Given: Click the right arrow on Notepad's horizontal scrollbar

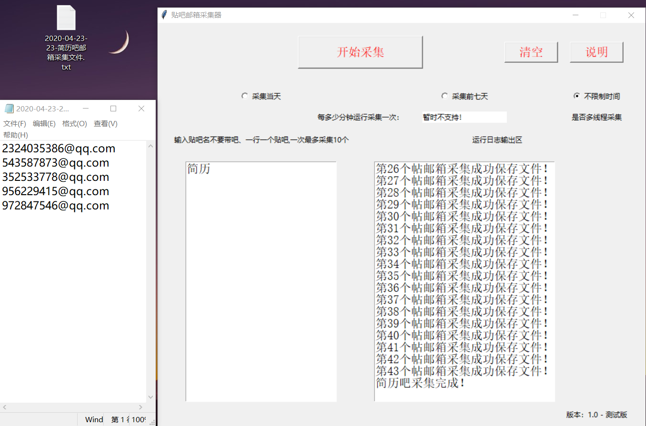Looking at the screenshot, I should (x=141, y=407).
